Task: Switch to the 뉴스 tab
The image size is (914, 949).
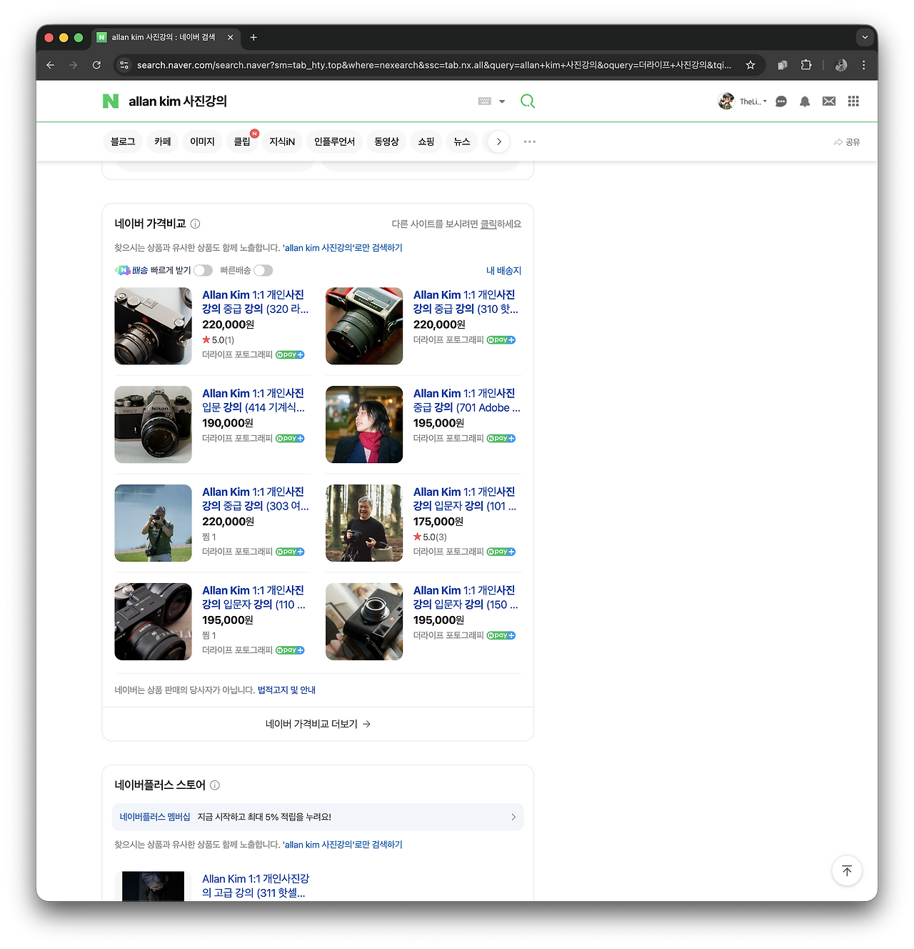Action: (462, 141)
